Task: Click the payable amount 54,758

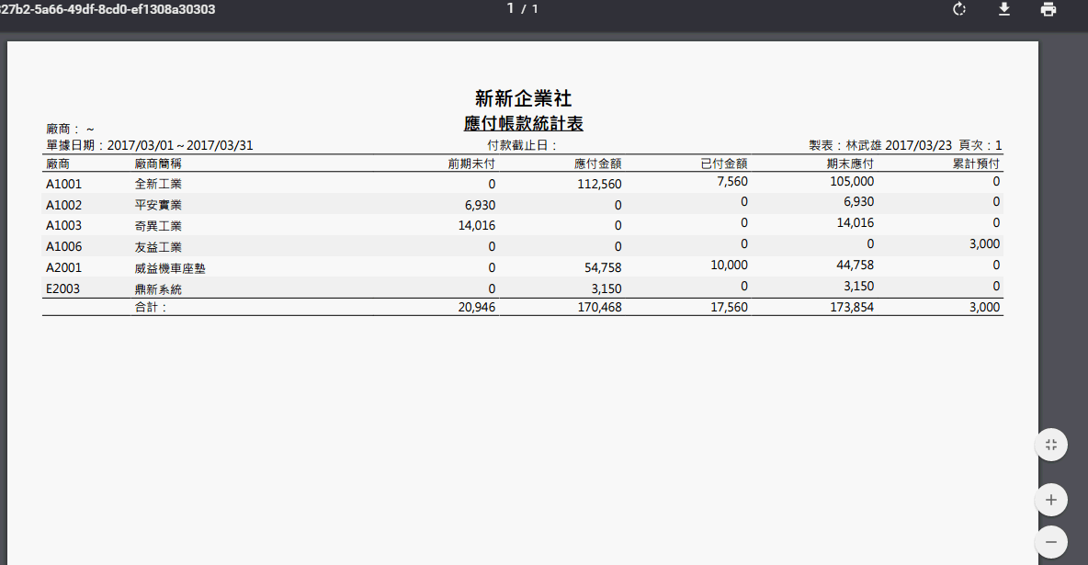Action: pos(603,268)
